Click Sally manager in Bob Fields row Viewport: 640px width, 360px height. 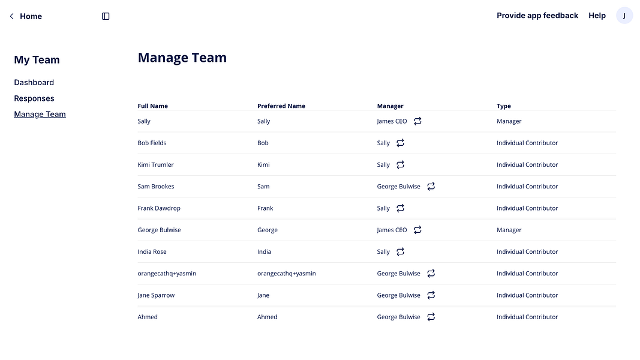tap(383, 143)
